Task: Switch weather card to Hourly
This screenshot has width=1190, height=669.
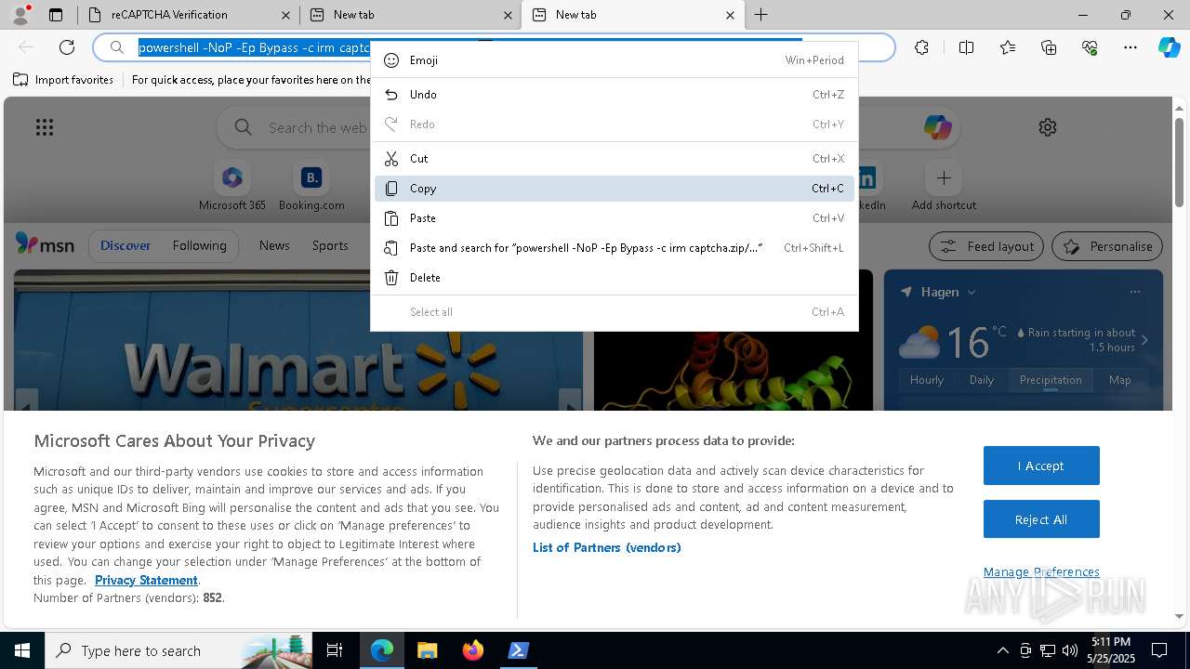Action: point(927,380)
